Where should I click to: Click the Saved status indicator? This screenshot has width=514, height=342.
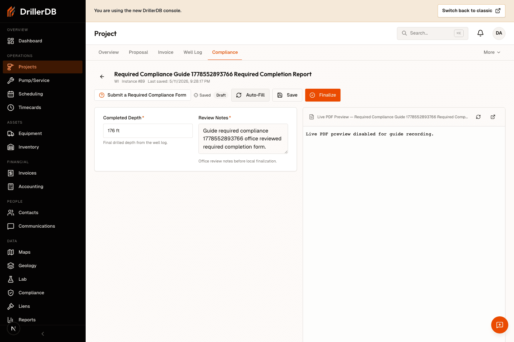(x=202, y=95)
